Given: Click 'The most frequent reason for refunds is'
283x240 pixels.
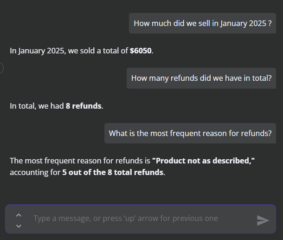Looking at the screenshot, I should pyautogui.click(x=80, y=161).
